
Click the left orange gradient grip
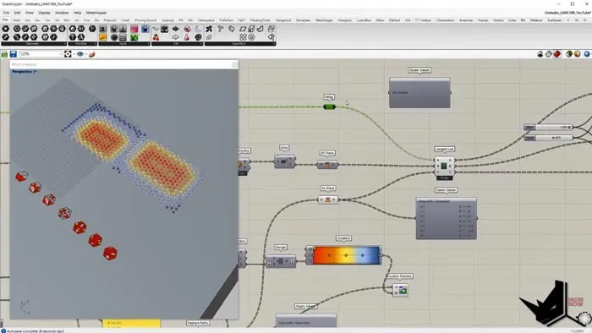point(329,255)
